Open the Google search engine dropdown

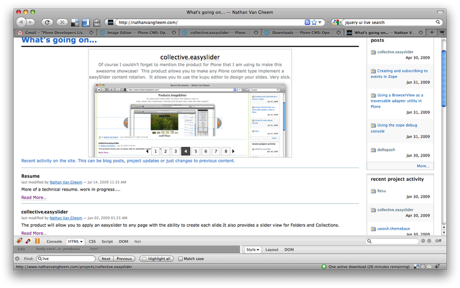click(x=337, y=22)
